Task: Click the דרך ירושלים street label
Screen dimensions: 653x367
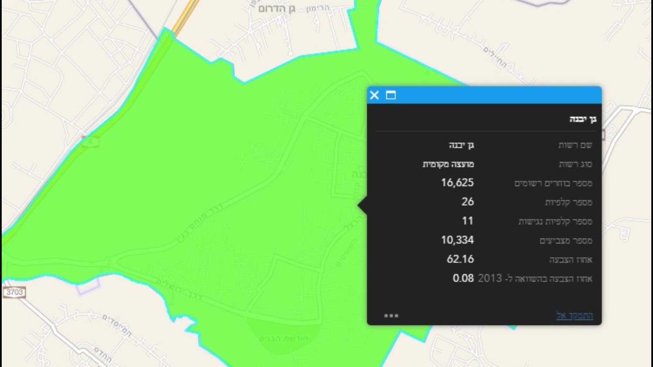Action: pyautogui.click(x=179, y=290)
